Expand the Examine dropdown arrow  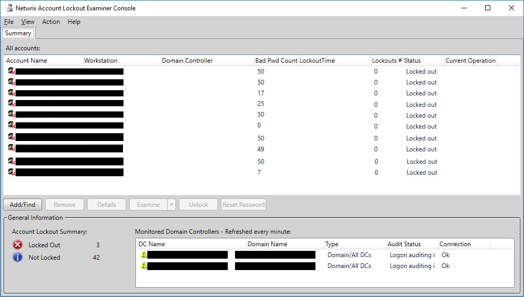[171, 205]
